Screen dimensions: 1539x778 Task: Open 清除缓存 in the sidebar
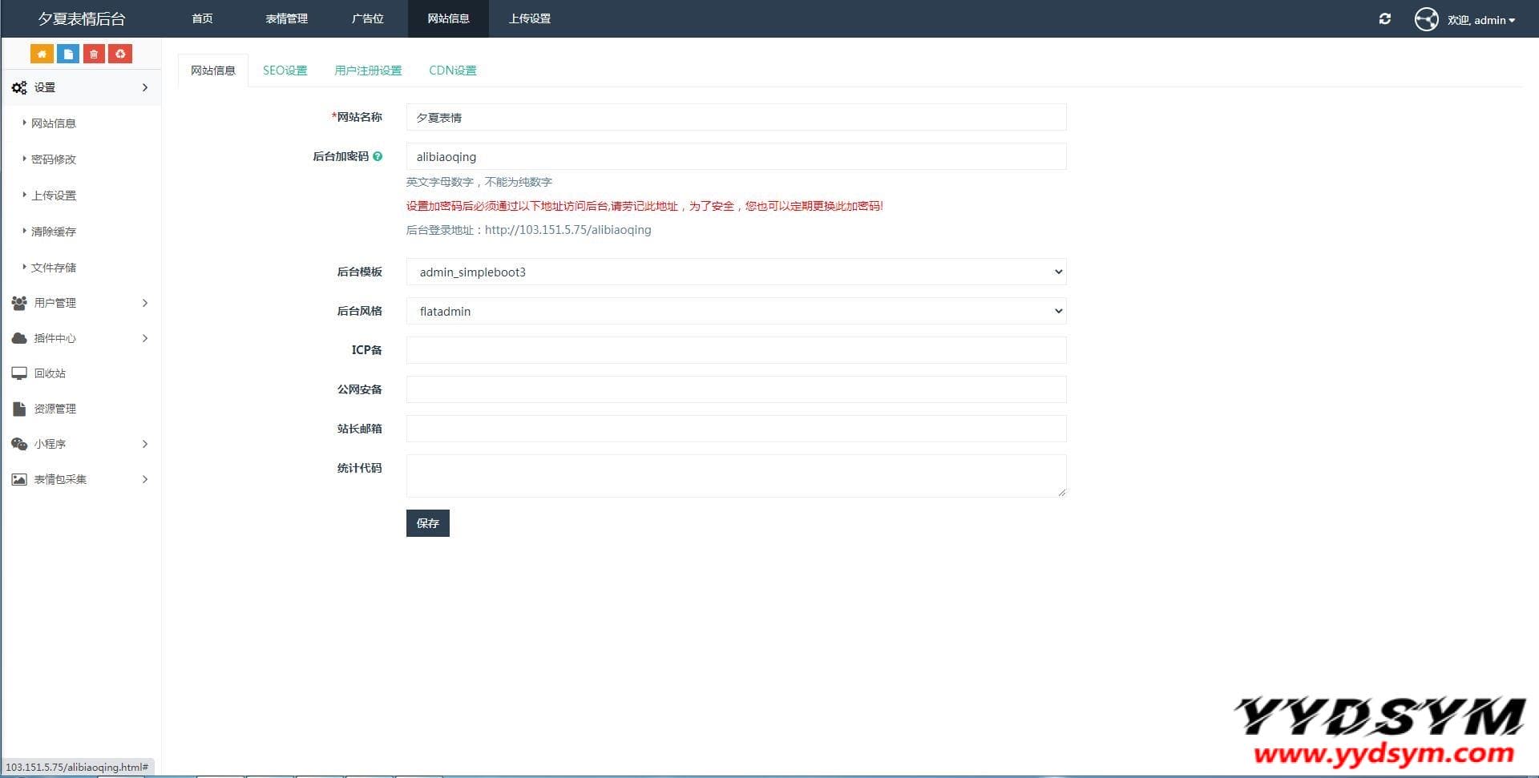point(54,232)
